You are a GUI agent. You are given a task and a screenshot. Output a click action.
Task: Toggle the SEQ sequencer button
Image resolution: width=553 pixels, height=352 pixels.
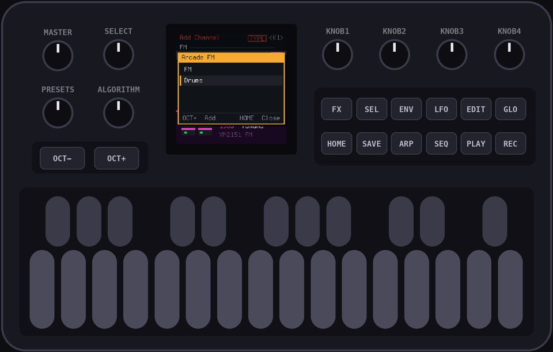pyautogui.click(x=441, y=144)
